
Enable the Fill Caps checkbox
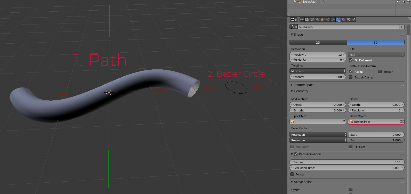tap(351, 147)
